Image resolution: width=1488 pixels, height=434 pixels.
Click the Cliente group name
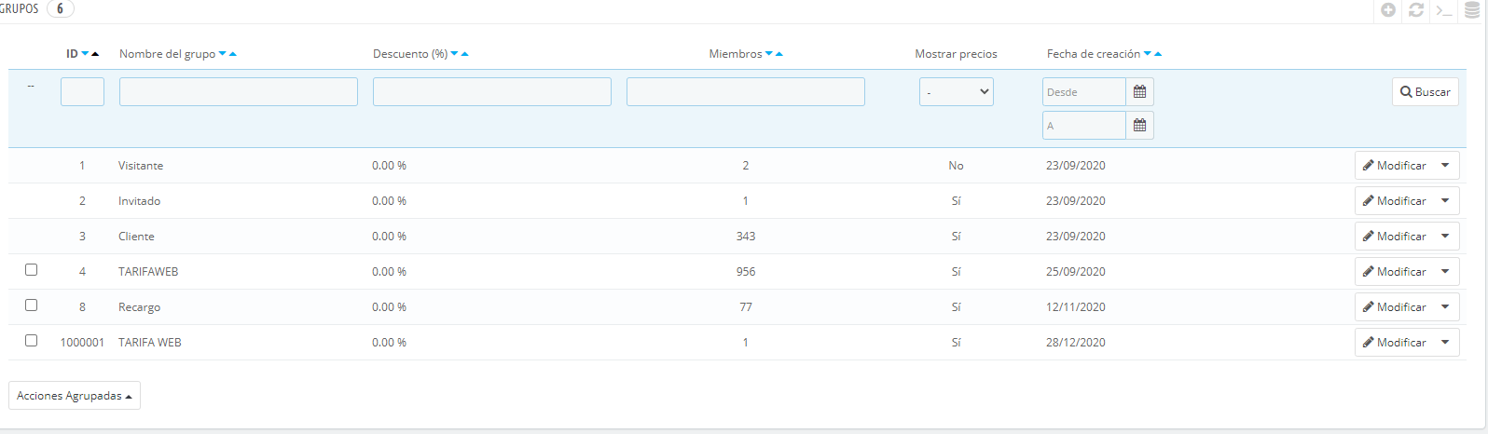click(136, 237)
